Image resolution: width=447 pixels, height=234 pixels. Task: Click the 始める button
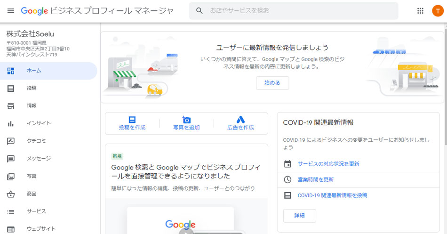272,83
